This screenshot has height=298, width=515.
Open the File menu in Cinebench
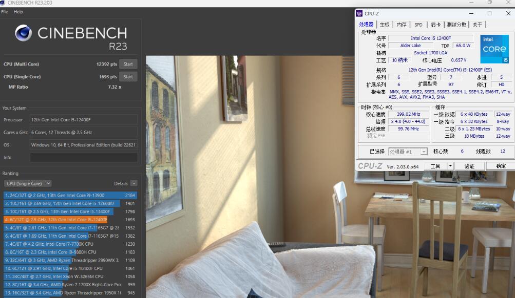point(5,12)
